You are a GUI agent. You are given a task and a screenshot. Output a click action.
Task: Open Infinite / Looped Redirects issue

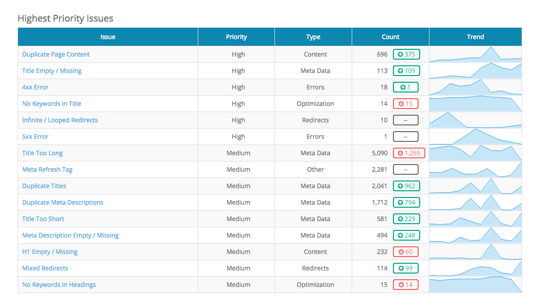(60, 120)
